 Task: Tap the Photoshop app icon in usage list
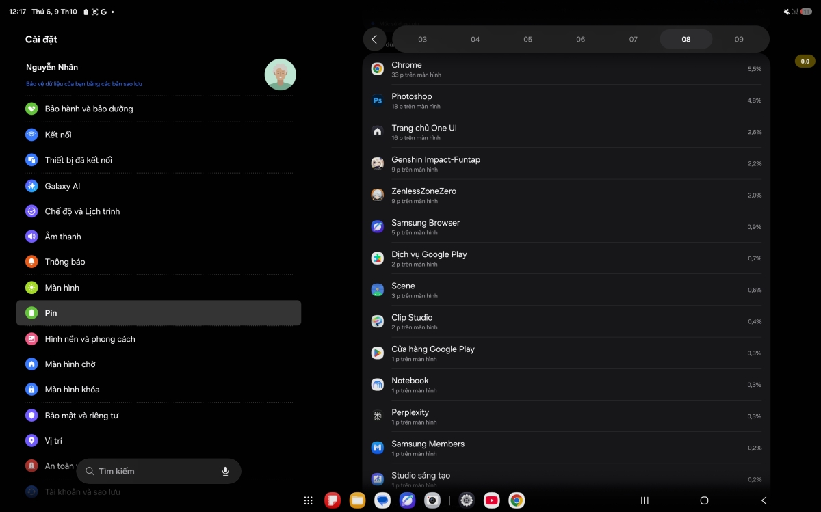[377, 100]
